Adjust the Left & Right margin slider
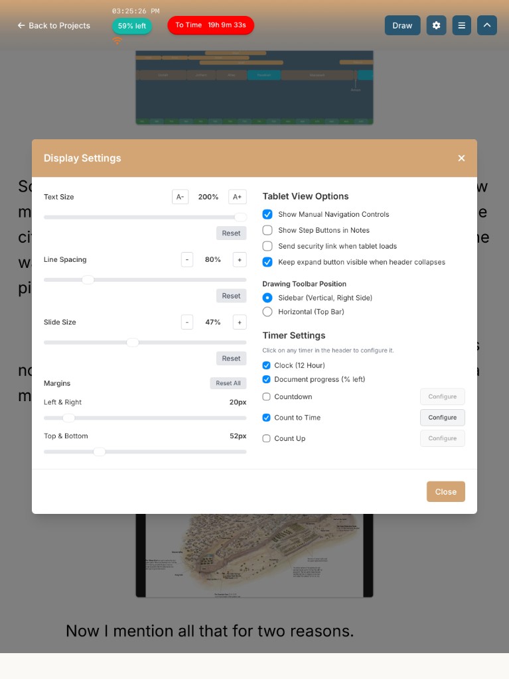Image resolution: width=509 pixels, height=679 pixels. click(x=145, y=418)
